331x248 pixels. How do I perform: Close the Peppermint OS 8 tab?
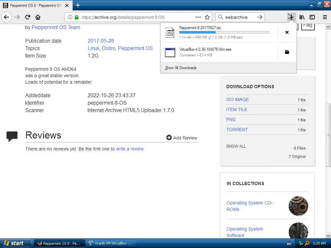67,5
